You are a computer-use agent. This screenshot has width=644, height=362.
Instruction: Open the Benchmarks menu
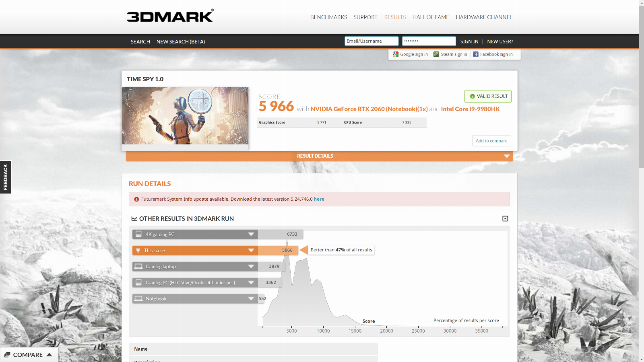(328, 17)
